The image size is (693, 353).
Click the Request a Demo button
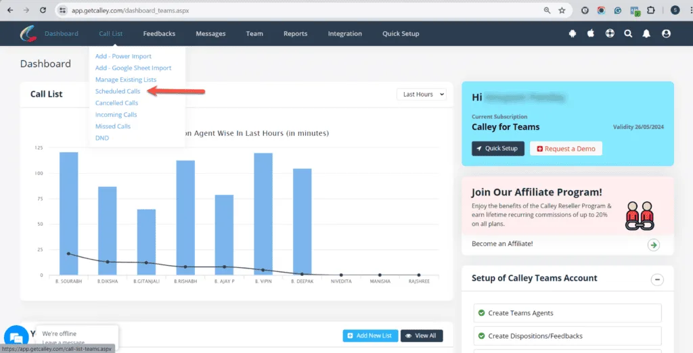click(x=566, y=149)
